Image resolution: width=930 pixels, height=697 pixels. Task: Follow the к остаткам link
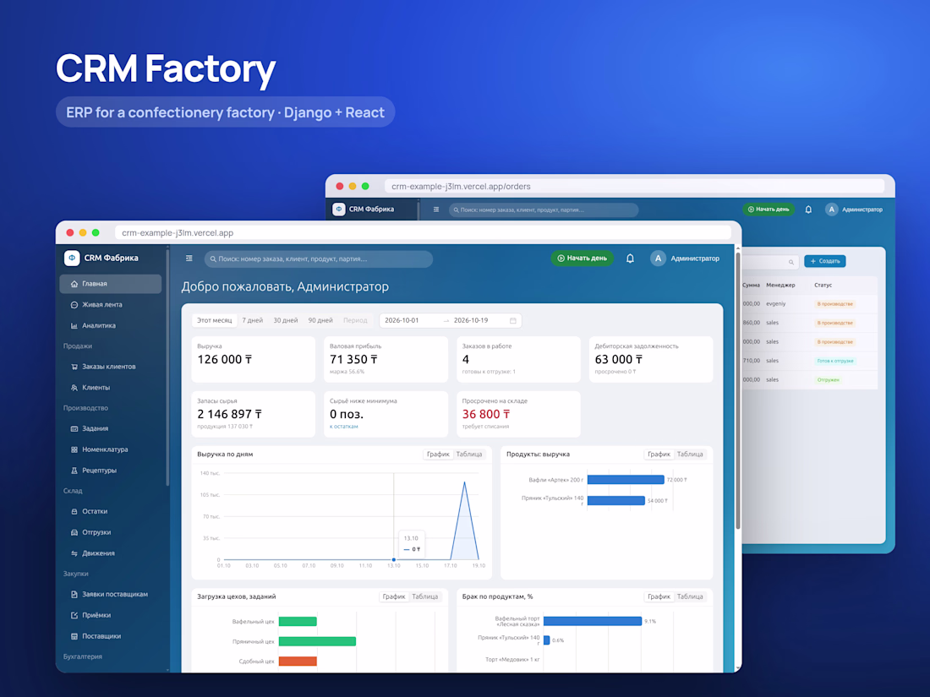click(x=343, y=427)
